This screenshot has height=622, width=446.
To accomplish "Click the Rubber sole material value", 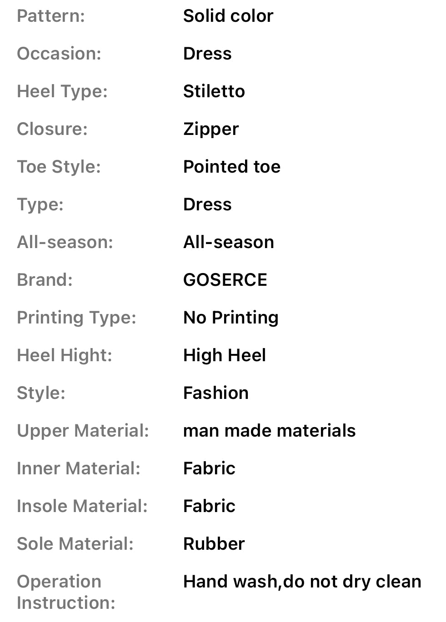I will tap(214, 544).
